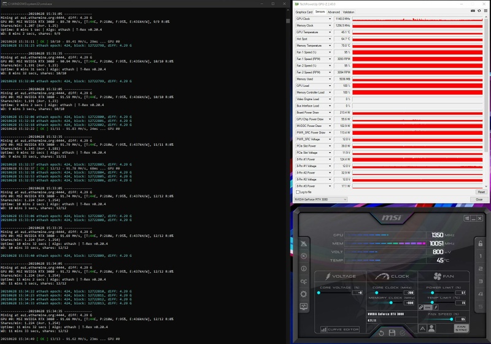Click the GPU-Z sensor list vertical scrollbar
491x344 pixels.
click(486, 101)
